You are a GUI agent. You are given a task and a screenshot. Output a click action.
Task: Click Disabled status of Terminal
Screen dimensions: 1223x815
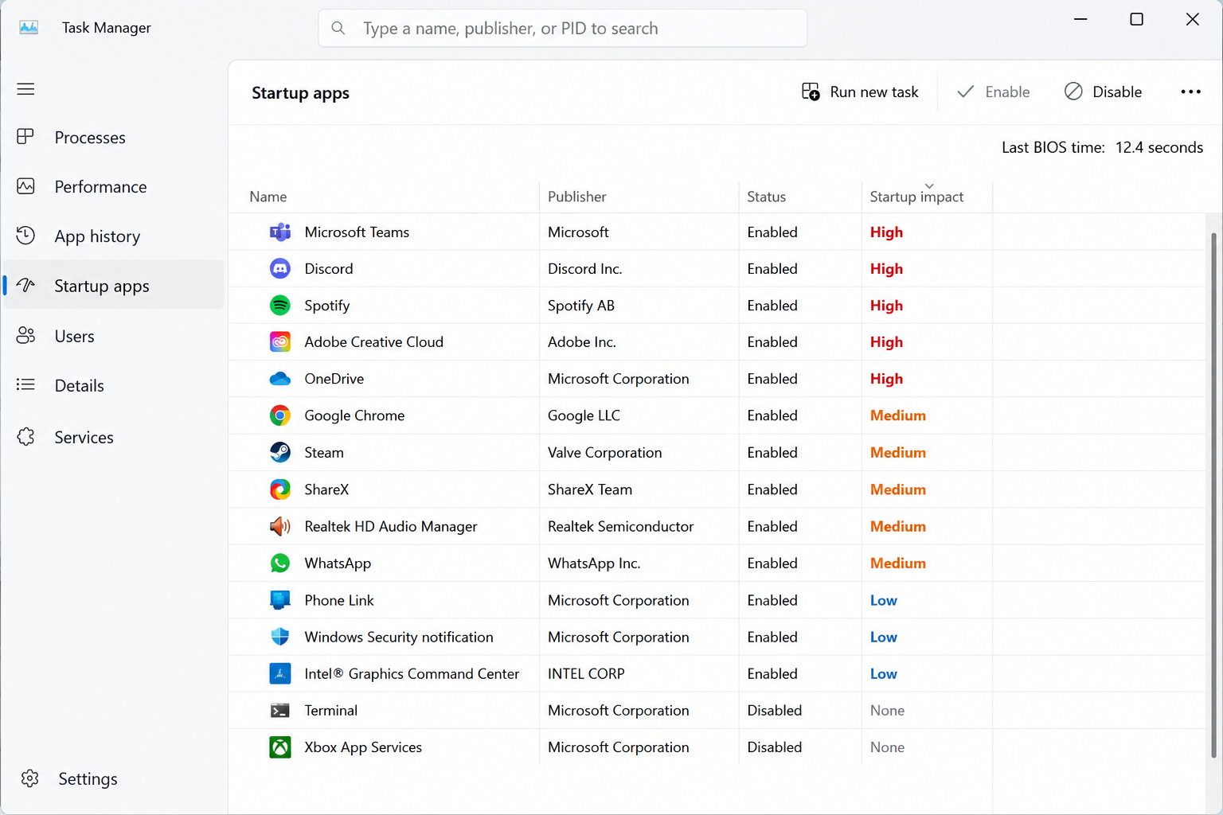coord(774,711)
